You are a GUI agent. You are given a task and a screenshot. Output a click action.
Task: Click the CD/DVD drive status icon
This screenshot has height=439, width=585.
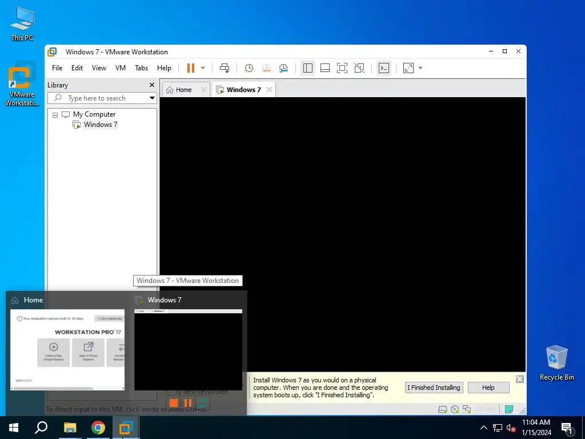[x=455, y=409]
